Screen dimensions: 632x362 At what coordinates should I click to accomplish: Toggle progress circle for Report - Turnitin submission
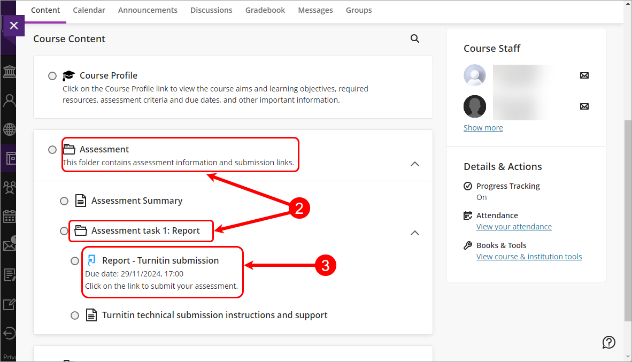coord(75,261)
